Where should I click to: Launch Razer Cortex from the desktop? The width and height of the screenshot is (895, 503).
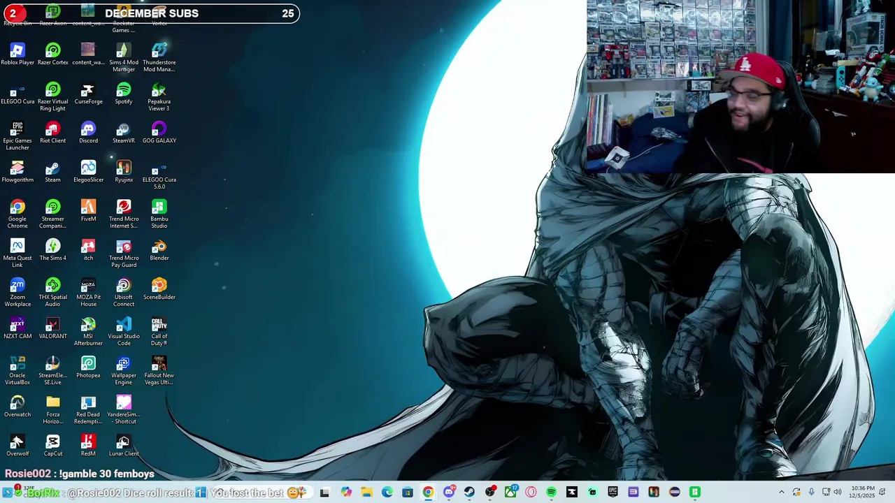(53, 54)
